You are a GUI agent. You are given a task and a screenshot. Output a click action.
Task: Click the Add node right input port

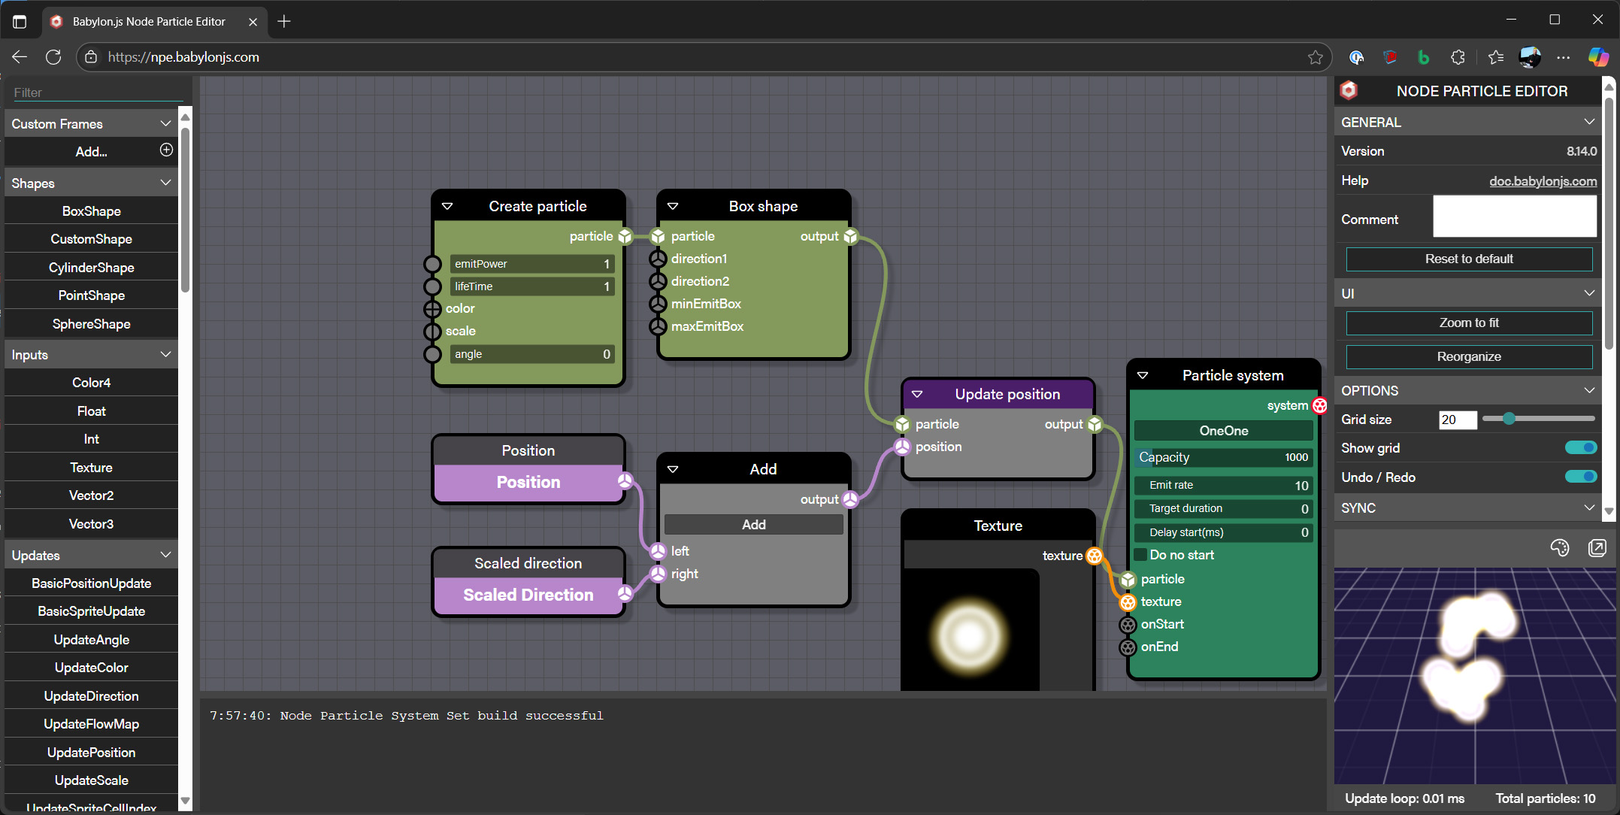pyautogui.click(x=658, y=574)
